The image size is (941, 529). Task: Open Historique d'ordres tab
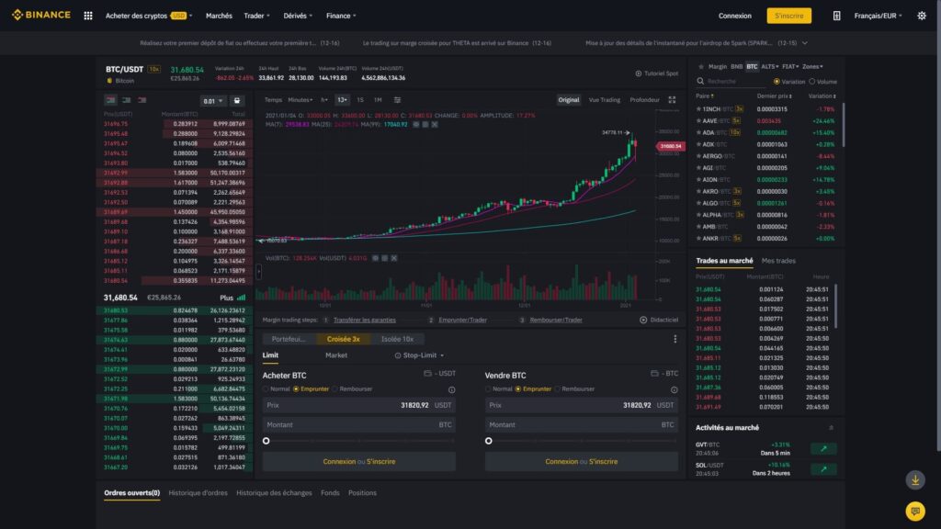[198, 493]
